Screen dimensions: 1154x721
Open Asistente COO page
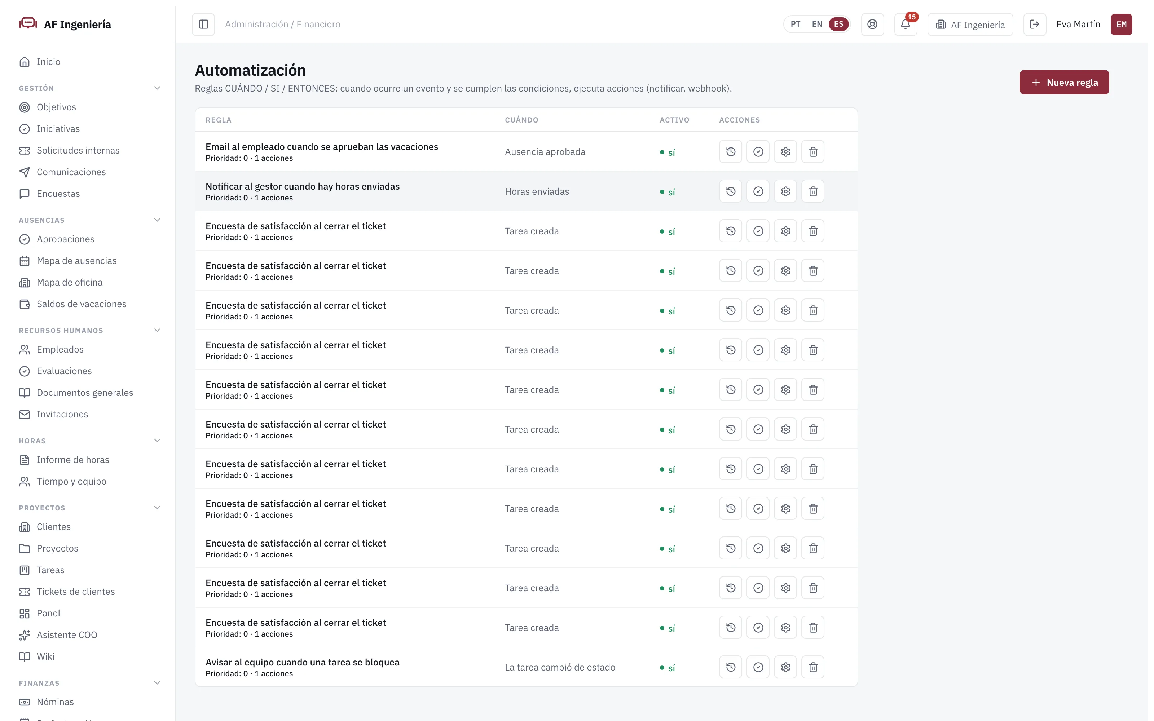[x=67, y=635]
